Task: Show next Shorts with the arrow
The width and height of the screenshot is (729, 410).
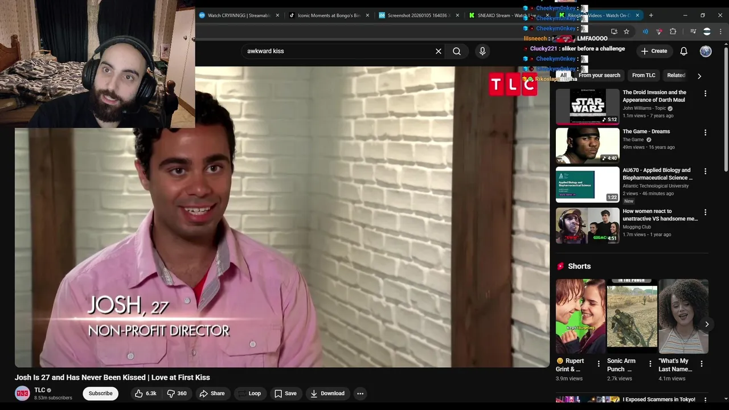Action: 707,324
